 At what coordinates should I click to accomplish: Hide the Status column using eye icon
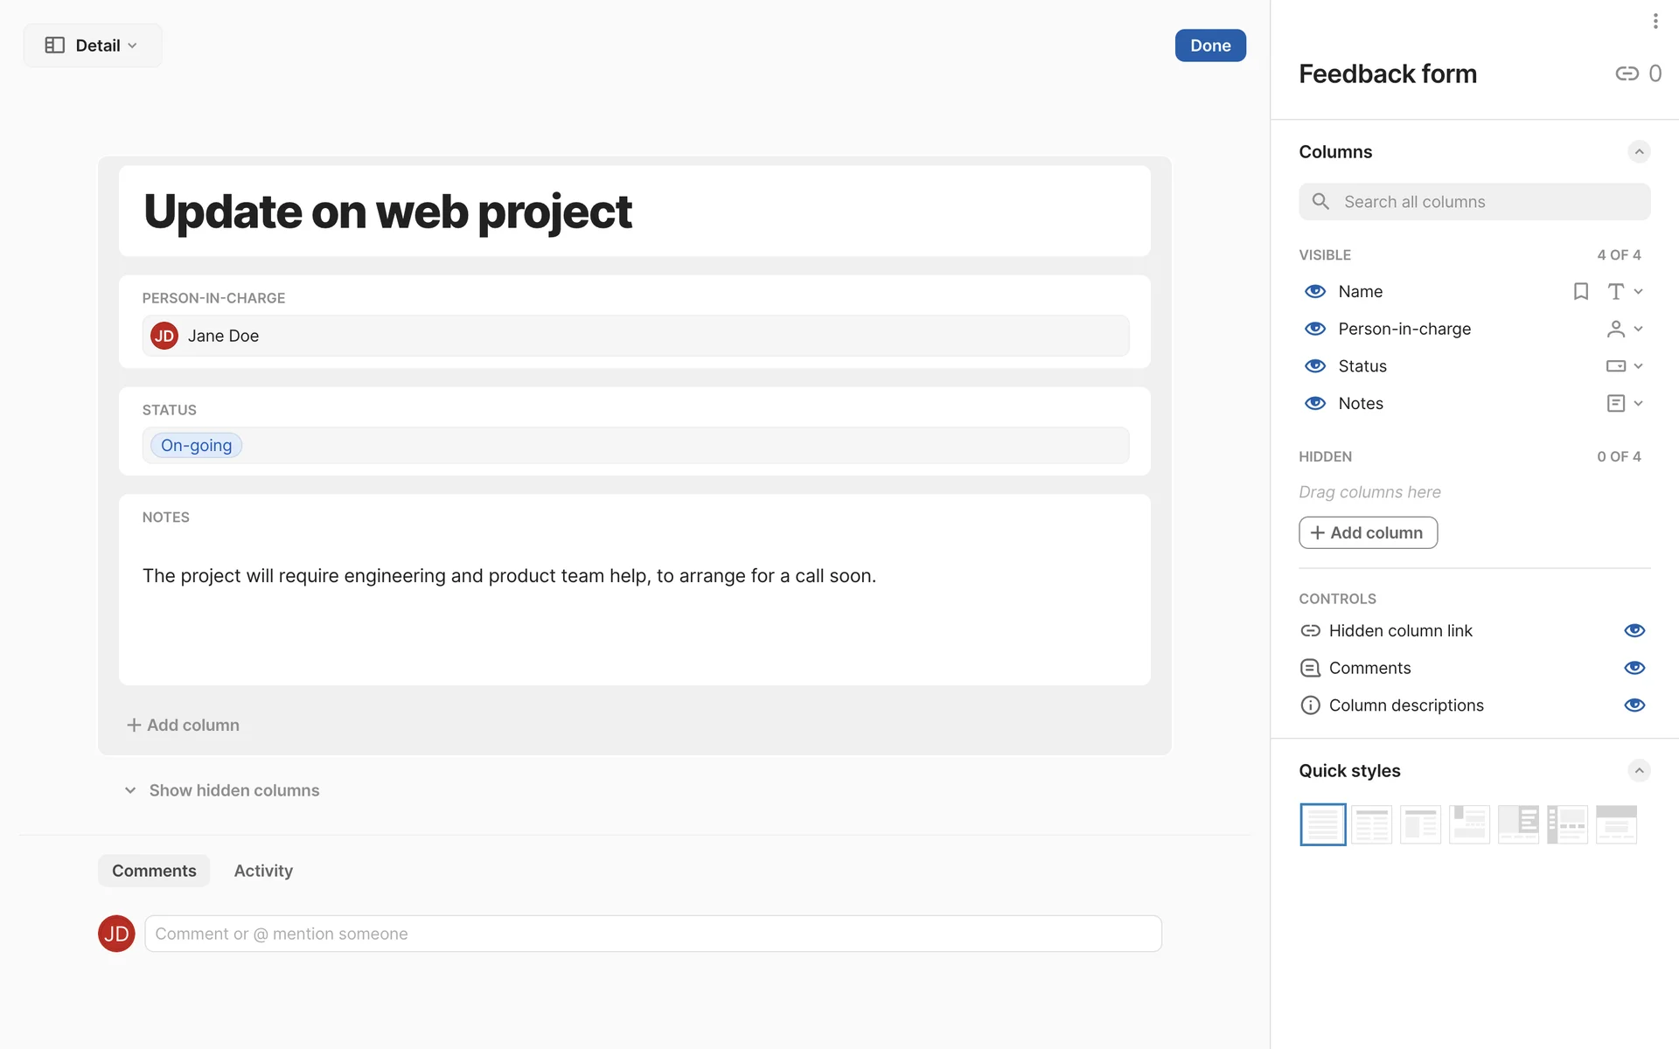coord(1314,366)
